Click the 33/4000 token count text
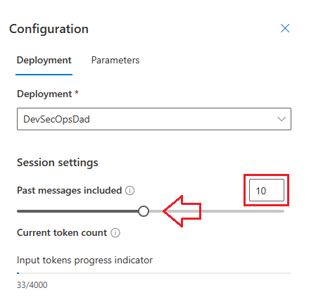Image resolution: width=316 pixels, height=307 pixels. (32, 285)
